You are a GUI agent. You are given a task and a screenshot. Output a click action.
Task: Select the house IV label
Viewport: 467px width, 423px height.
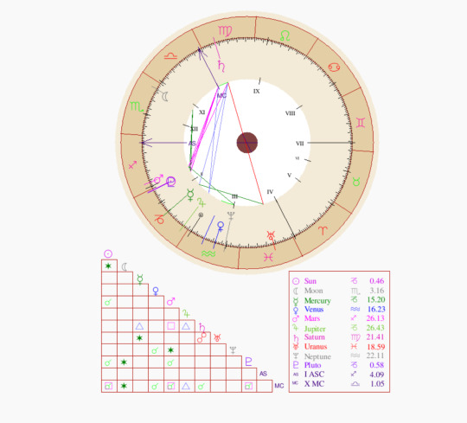270,192
